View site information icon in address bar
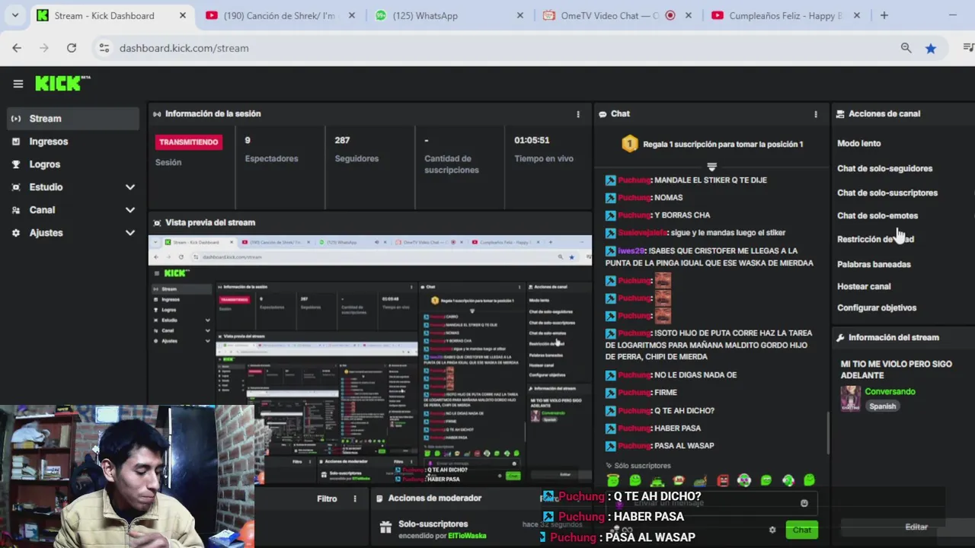 [104, 48]
